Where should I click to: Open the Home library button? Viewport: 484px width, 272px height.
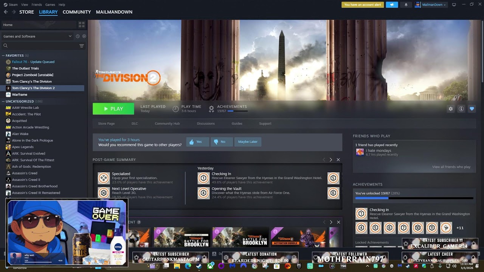tap(39, 25)
